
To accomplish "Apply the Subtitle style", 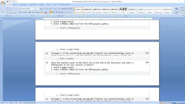I will pos(150,10).
